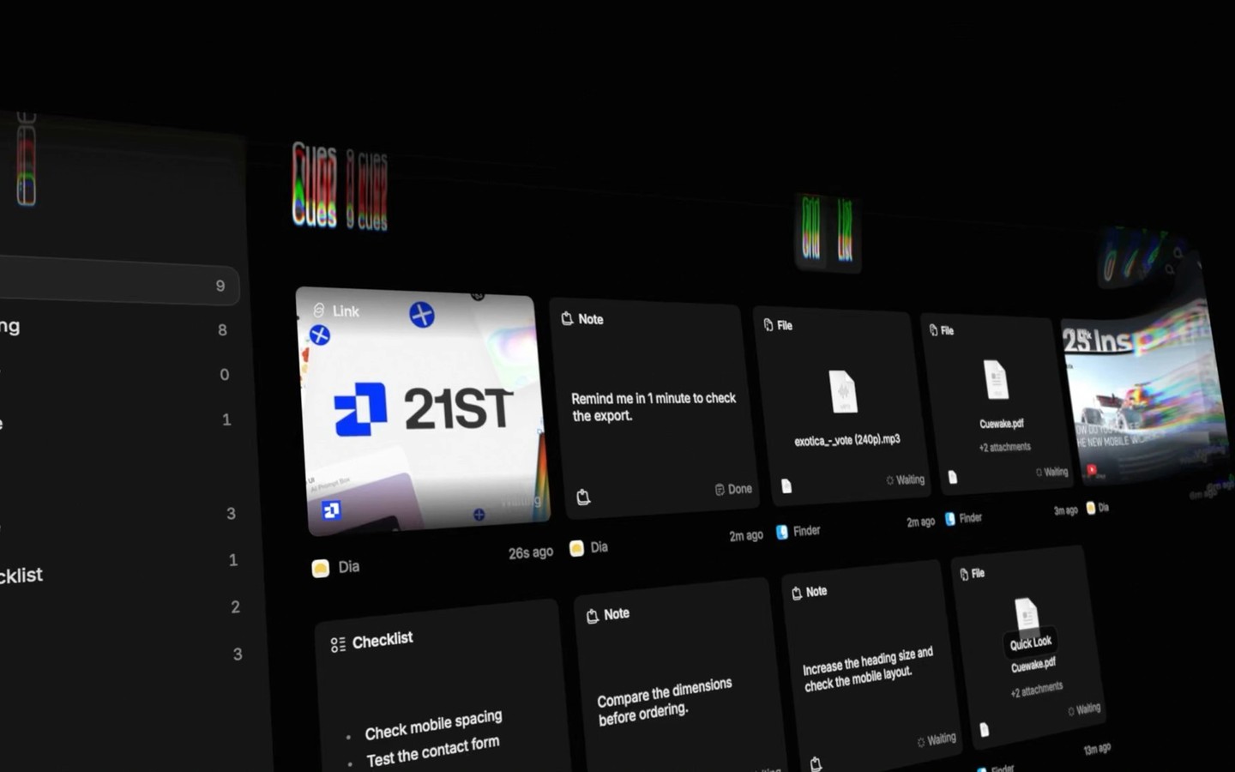The width and height of the screenshot is (1235, 772).
Task: Click the file name 'exotica_-_vote (240p).mp3'
Action: click(847, 440)
